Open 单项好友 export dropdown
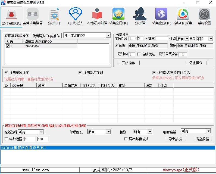216x174 pixels. click(109, 132)
